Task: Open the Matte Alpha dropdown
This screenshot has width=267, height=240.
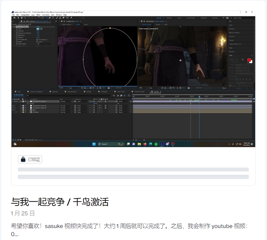Action: [45, 44]
